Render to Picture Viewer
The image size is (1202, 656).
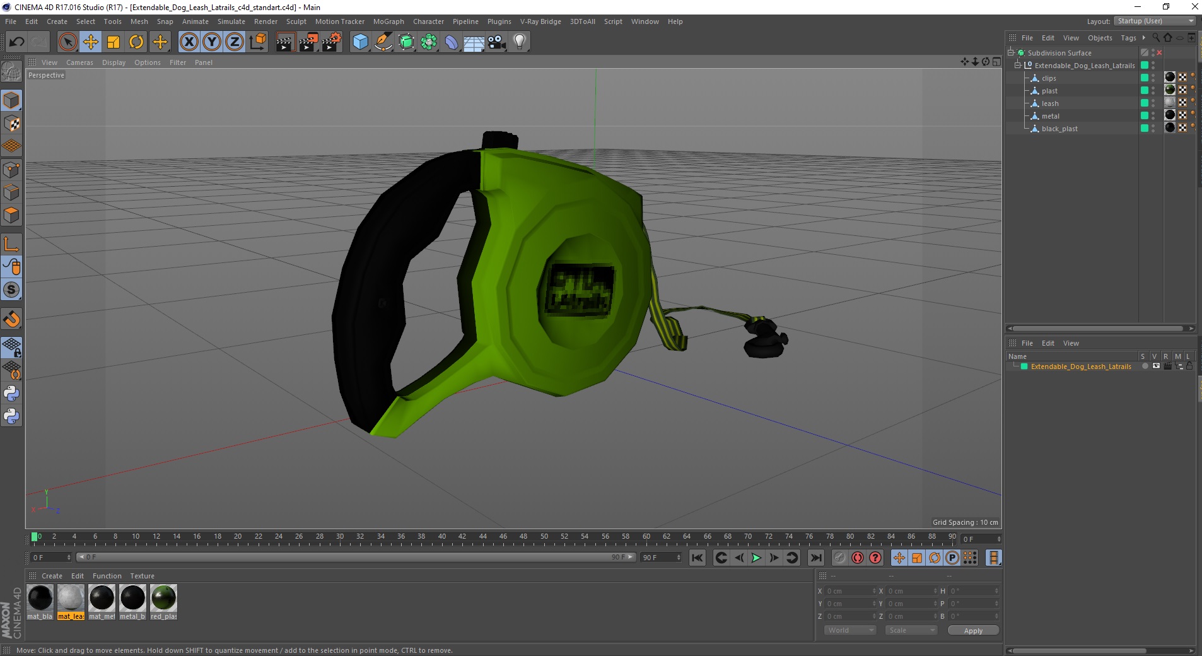(308, 42)
